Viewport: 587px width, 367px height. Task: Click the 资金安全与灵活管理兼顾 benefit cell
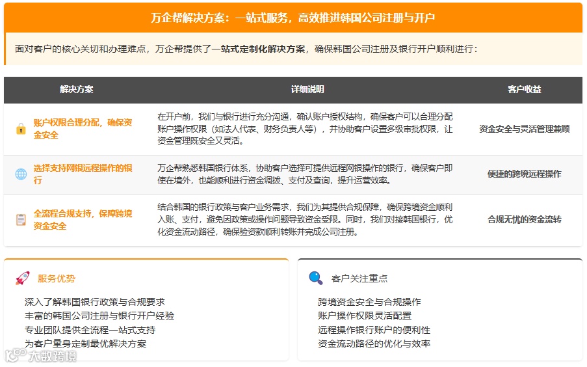point(524,129)
